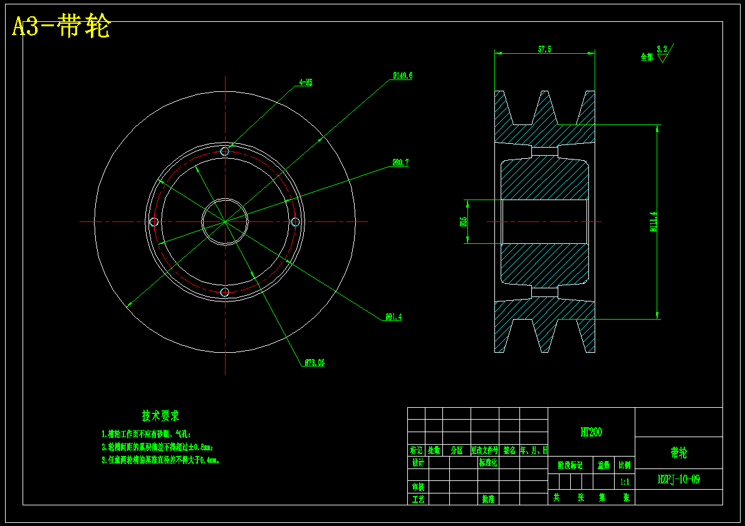Click the "年、月、日" date cell
Screen dimensions: 745x526
[x=534, y=450]
